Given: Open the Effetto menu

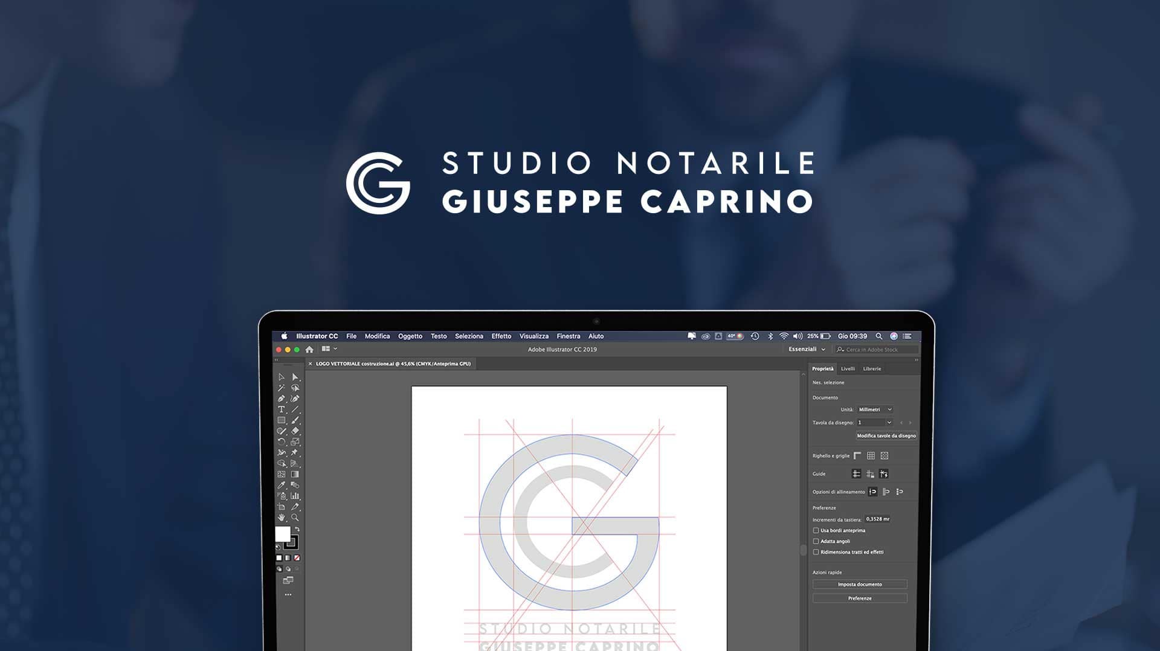Looking at the screenshot, I should [x=501, y=336].
